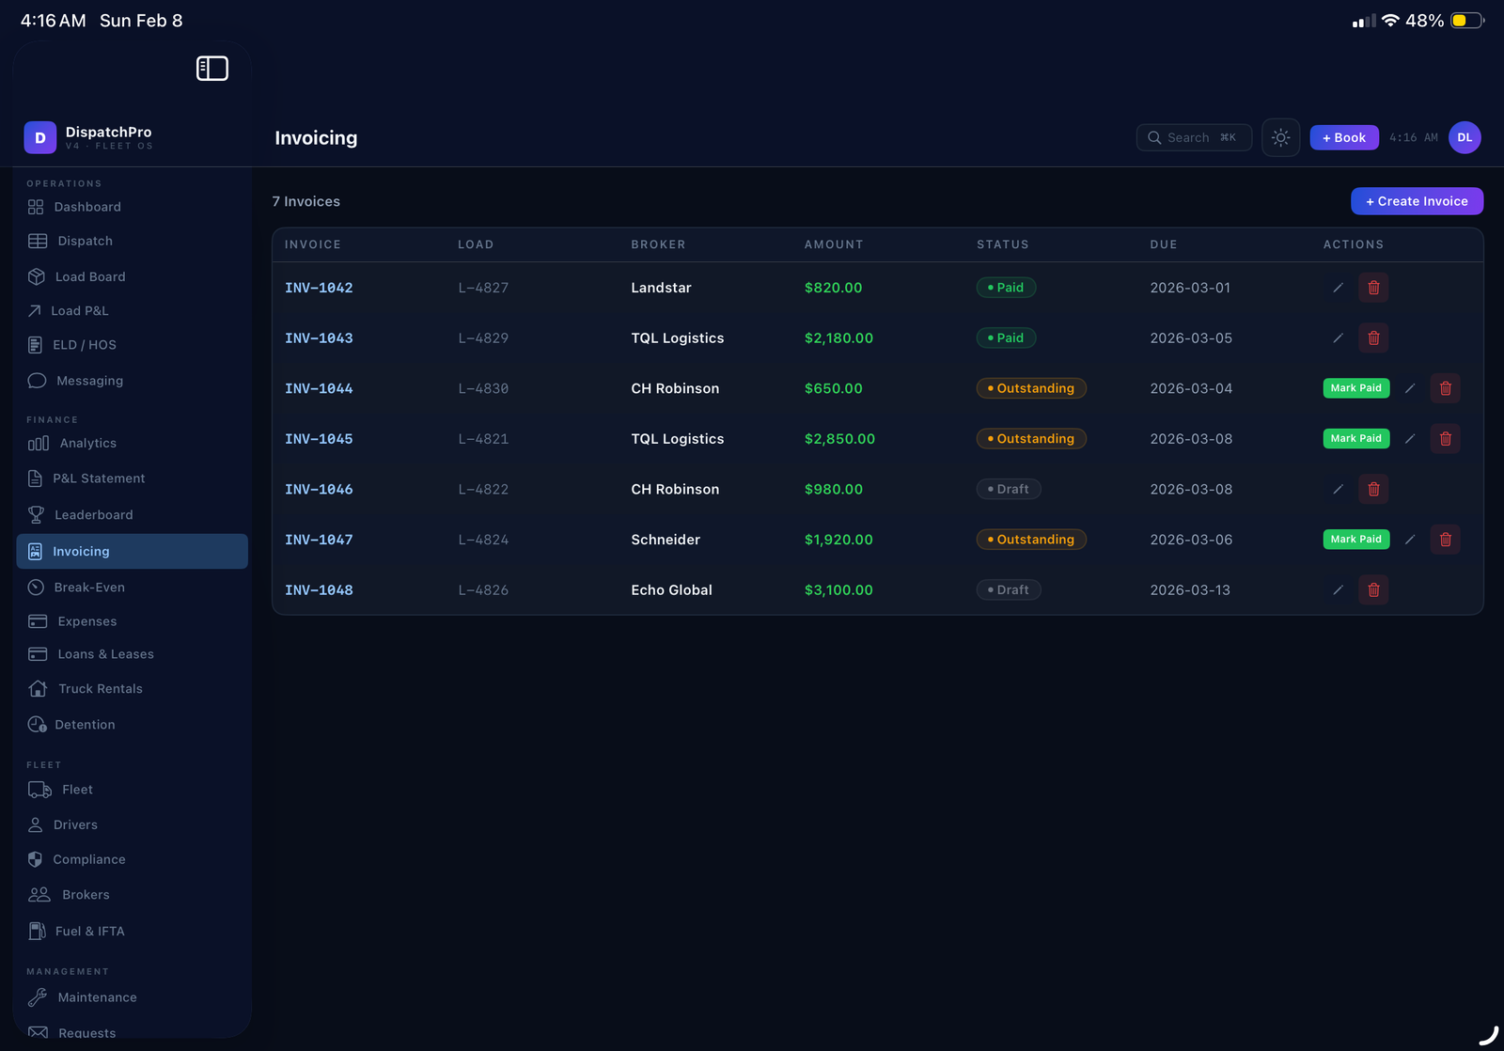Open the Break-Even section
Image resolution: width=1504 pixels, height=1051 pixels.
coord(88,588)
